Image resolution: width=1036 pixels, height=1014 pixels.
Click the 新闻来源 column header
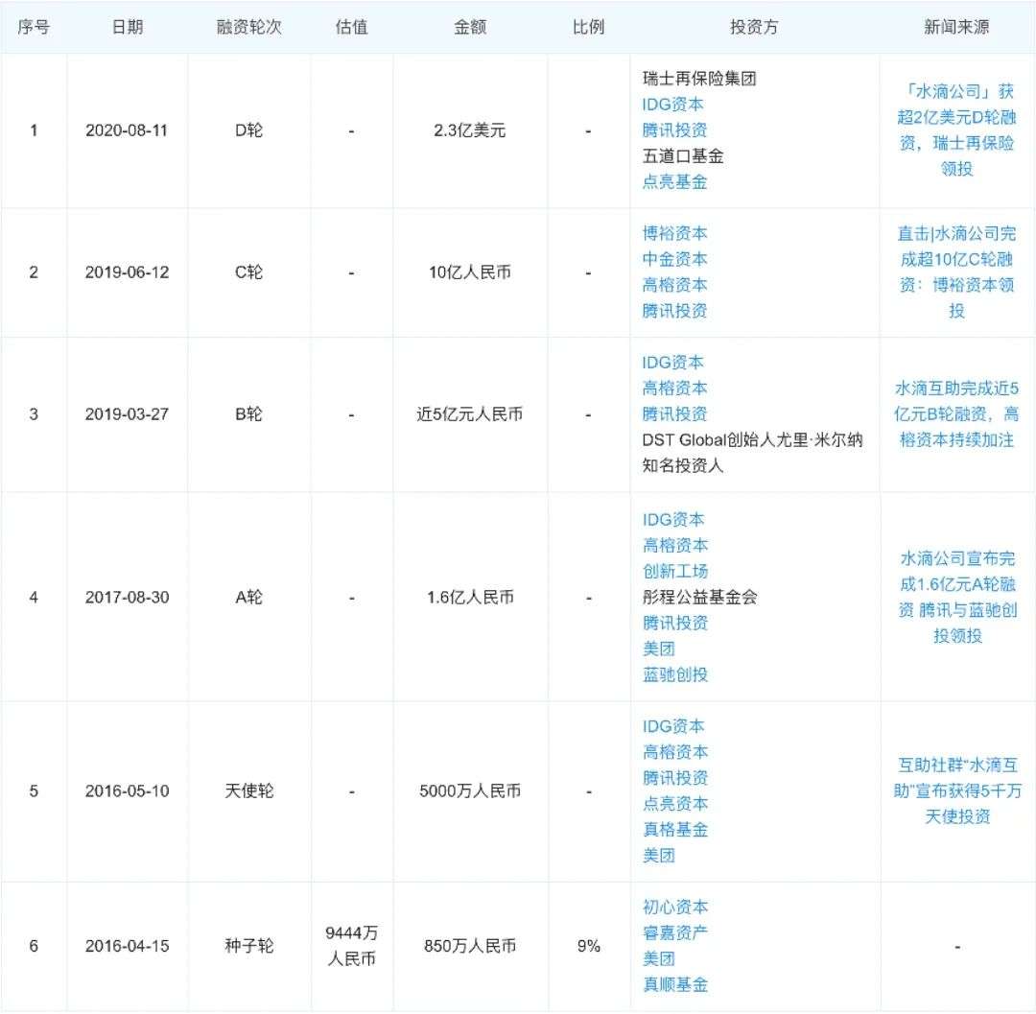(x=956, y=27)
